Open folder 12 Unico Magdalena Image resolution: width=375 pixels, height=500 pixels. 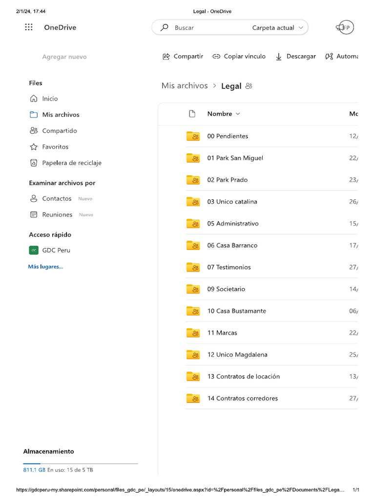click(x=237, y=354)
